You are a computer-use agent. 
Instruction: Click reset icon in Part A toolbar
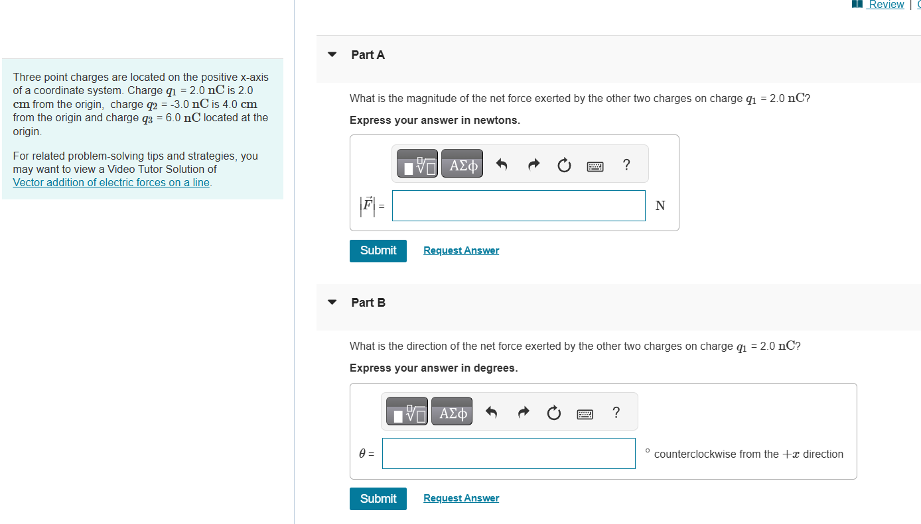pos(564,165)
